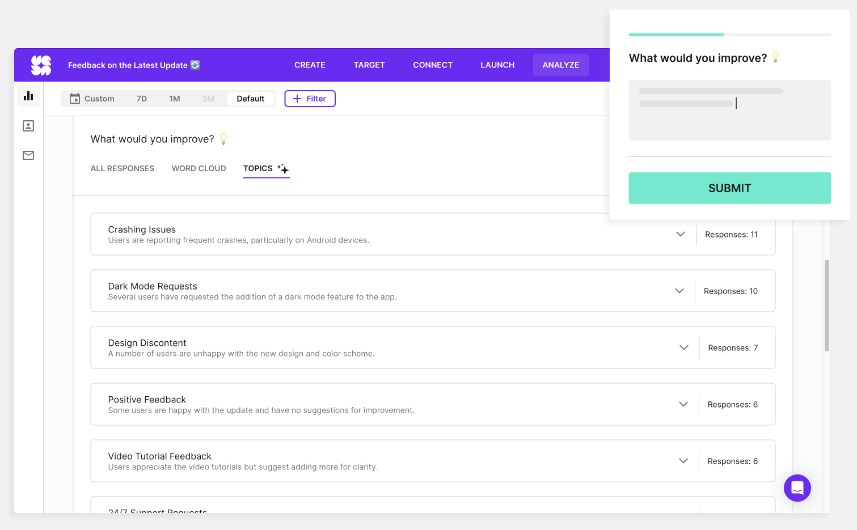The width and height of the screenshot is (857, 530).
Task: Click the 'no suggestions for improvement' description
Action: 261,410
